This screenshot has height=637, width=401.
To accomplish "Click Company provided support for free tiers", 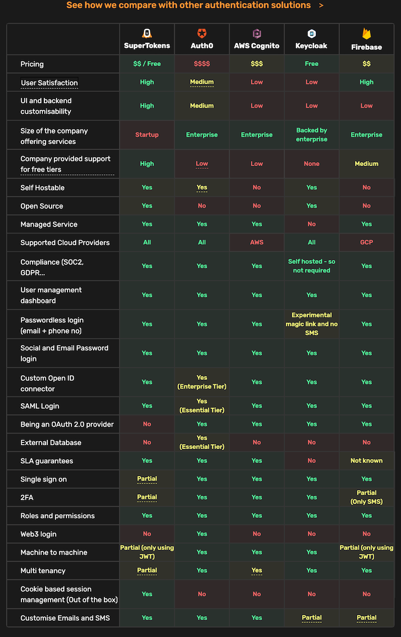I will point(65,164).
